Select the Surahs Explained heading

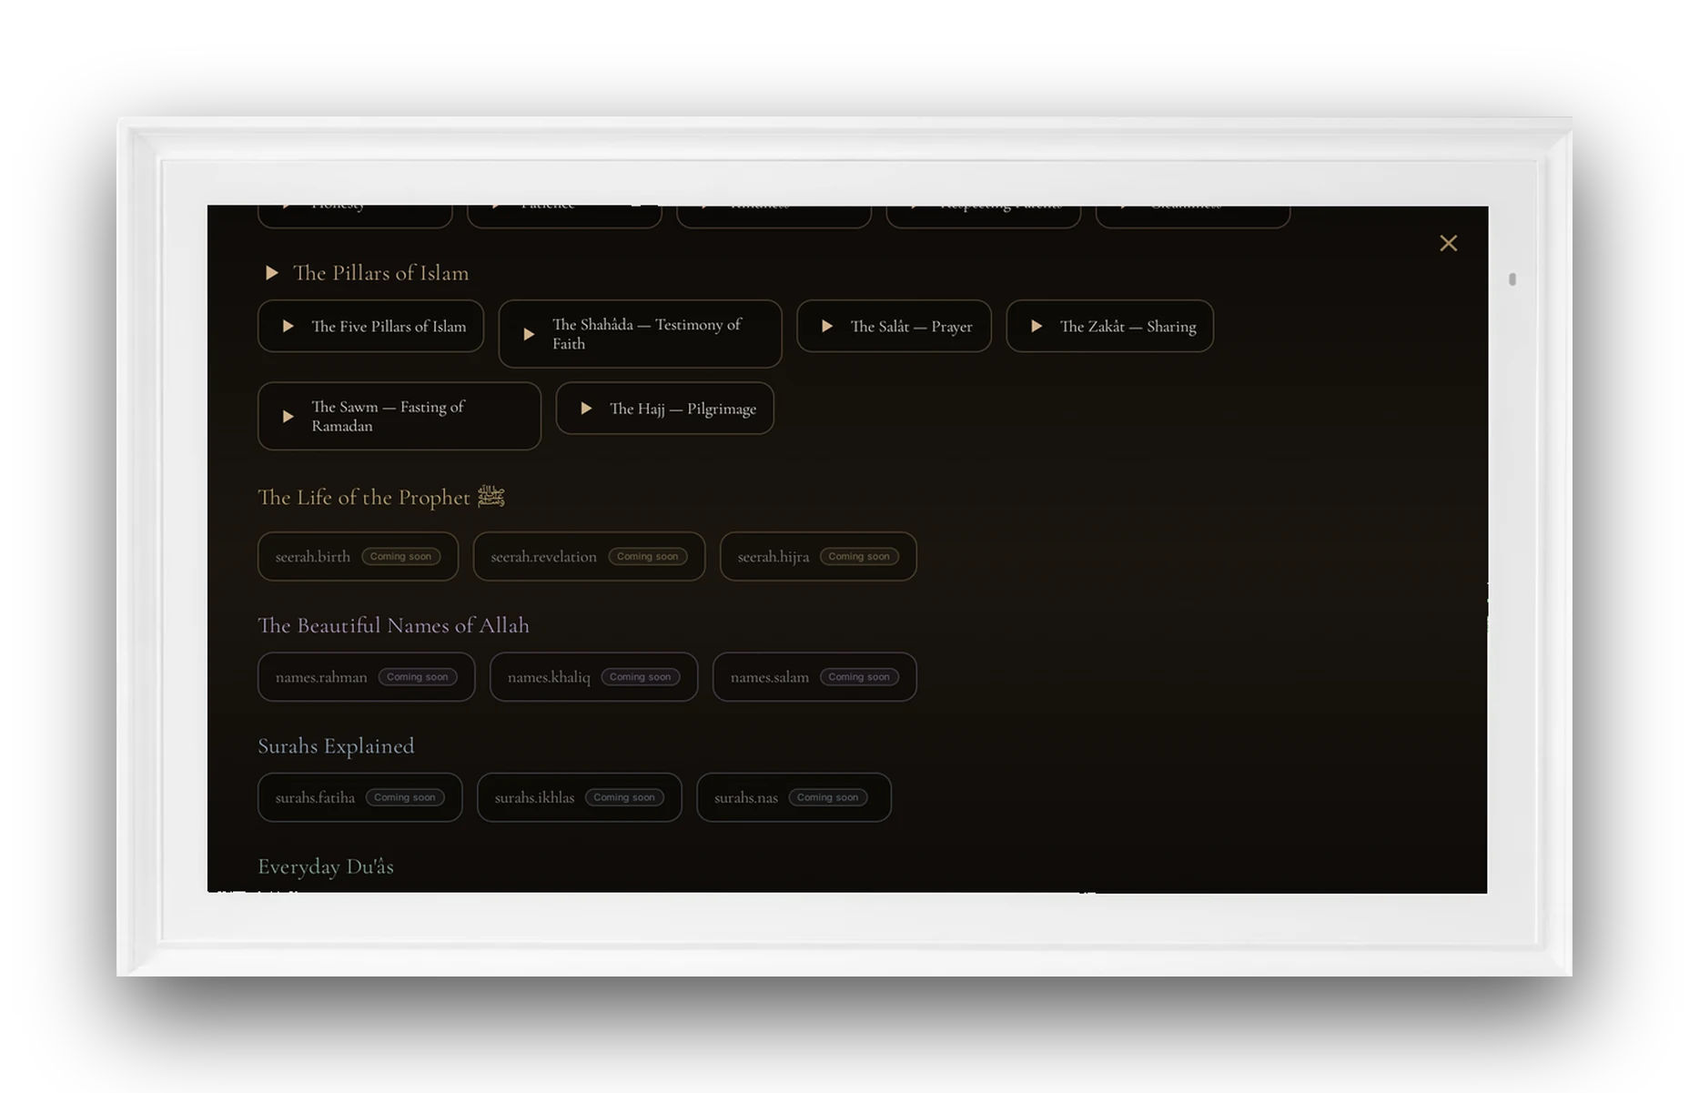click(336, 746)
